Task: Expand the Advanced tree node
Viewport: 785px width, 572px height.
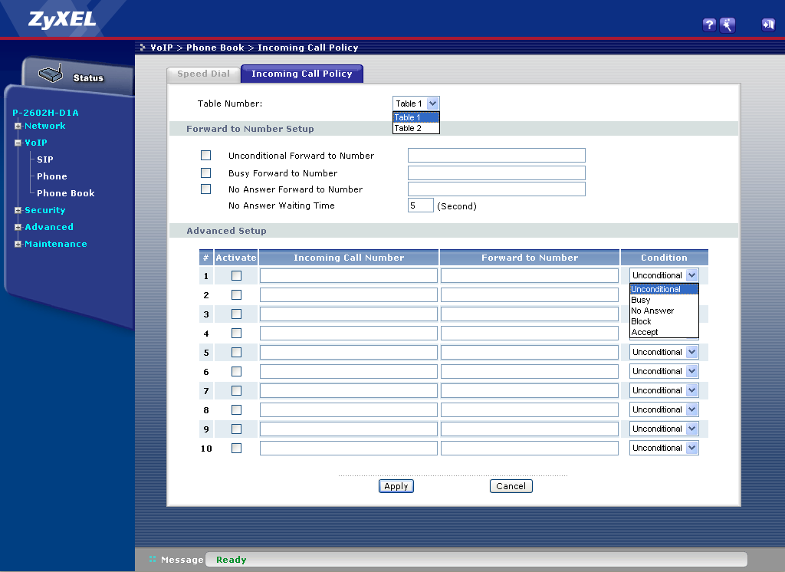Action: (x=18, y=228)
